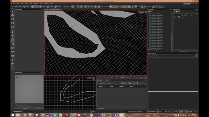Click first Map Settings icon
This screenshot has width=209, height=117.
153,6
